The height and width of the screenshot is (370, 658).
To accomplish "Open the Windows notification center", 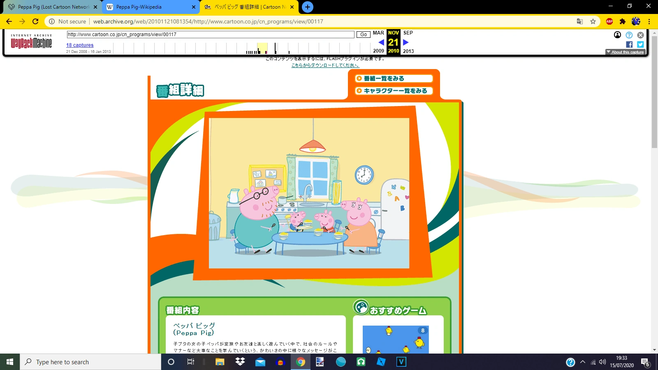I will point(645,362).
